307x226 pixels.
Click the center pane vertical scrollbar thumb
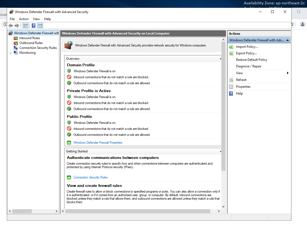[224, 106]
